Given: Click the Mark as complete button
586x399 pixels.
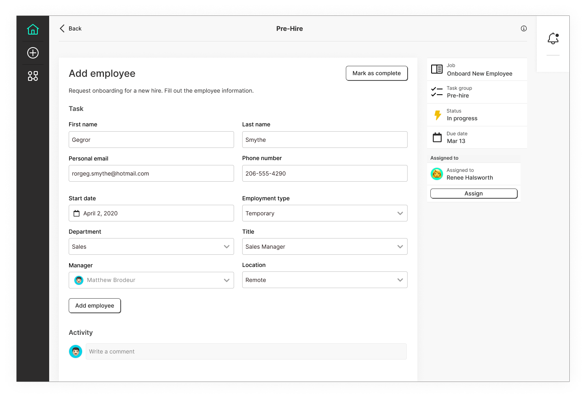Looking at the screenshot, I should coord(377,73).
